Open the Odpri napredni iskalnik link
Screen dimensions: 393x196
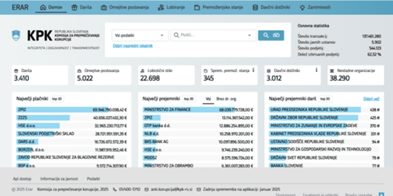(x=133, y=46)
